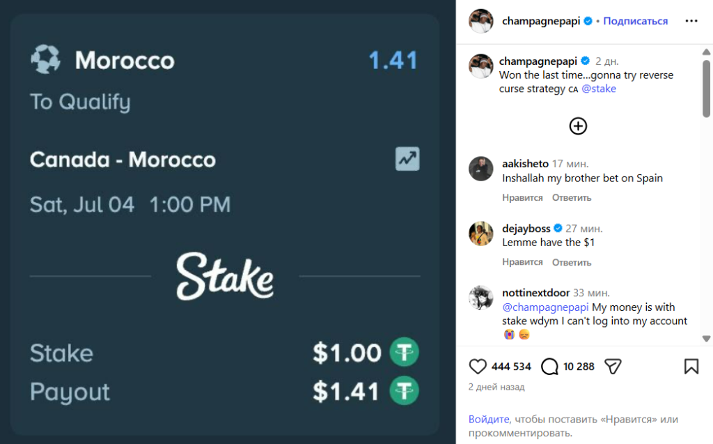Like dejayboss's comment via Нравится
Image resolution: width=713 pixels, height=444 pixels.
point(522,262)
